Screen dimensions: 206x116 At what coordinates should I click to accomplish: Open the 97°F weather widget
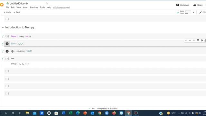[171, 113]
